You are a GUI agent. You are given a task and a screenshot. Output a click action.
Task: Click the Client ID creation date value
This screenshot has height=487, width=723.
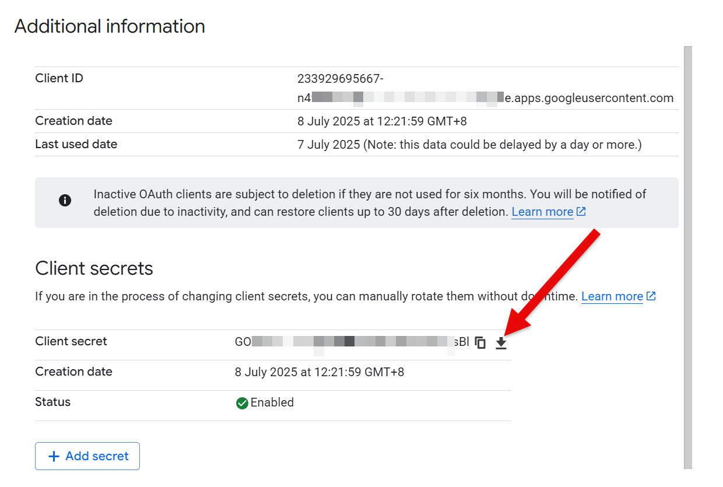(382, 121)
